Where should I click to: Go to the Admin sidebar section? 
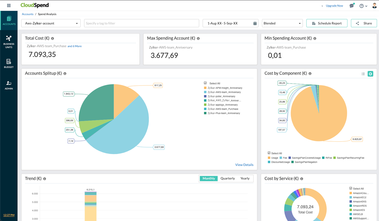tap(9, 84)
